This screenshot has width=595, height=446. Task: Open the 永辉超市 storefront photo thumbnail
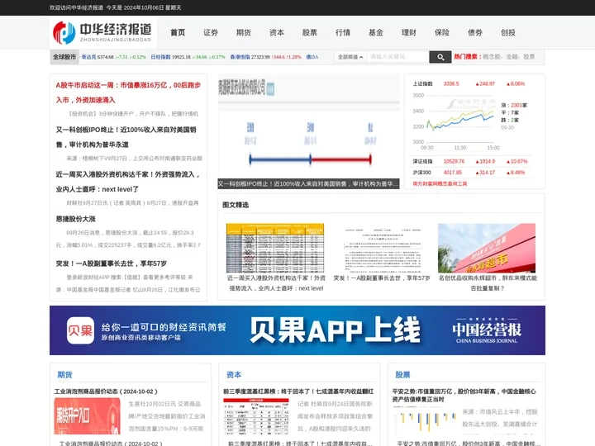(487, 248)
